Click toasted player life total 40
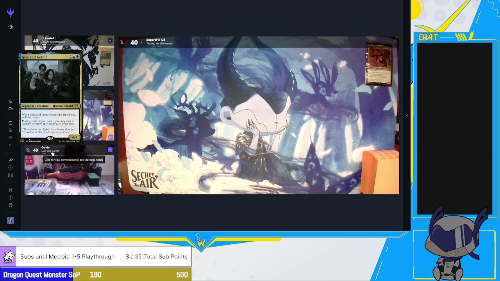The width and height of the screenshot is (500, 281). [x=36, y=41]
